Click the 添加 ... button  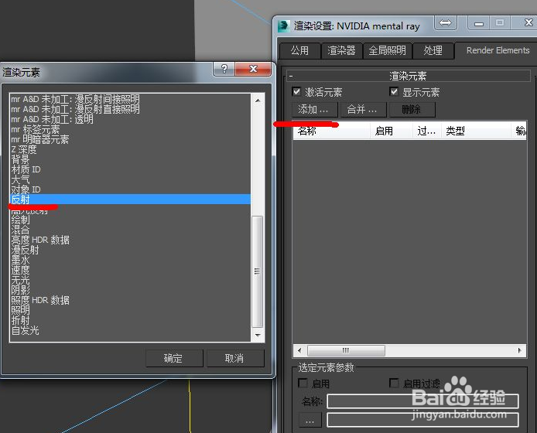(315, 110)
